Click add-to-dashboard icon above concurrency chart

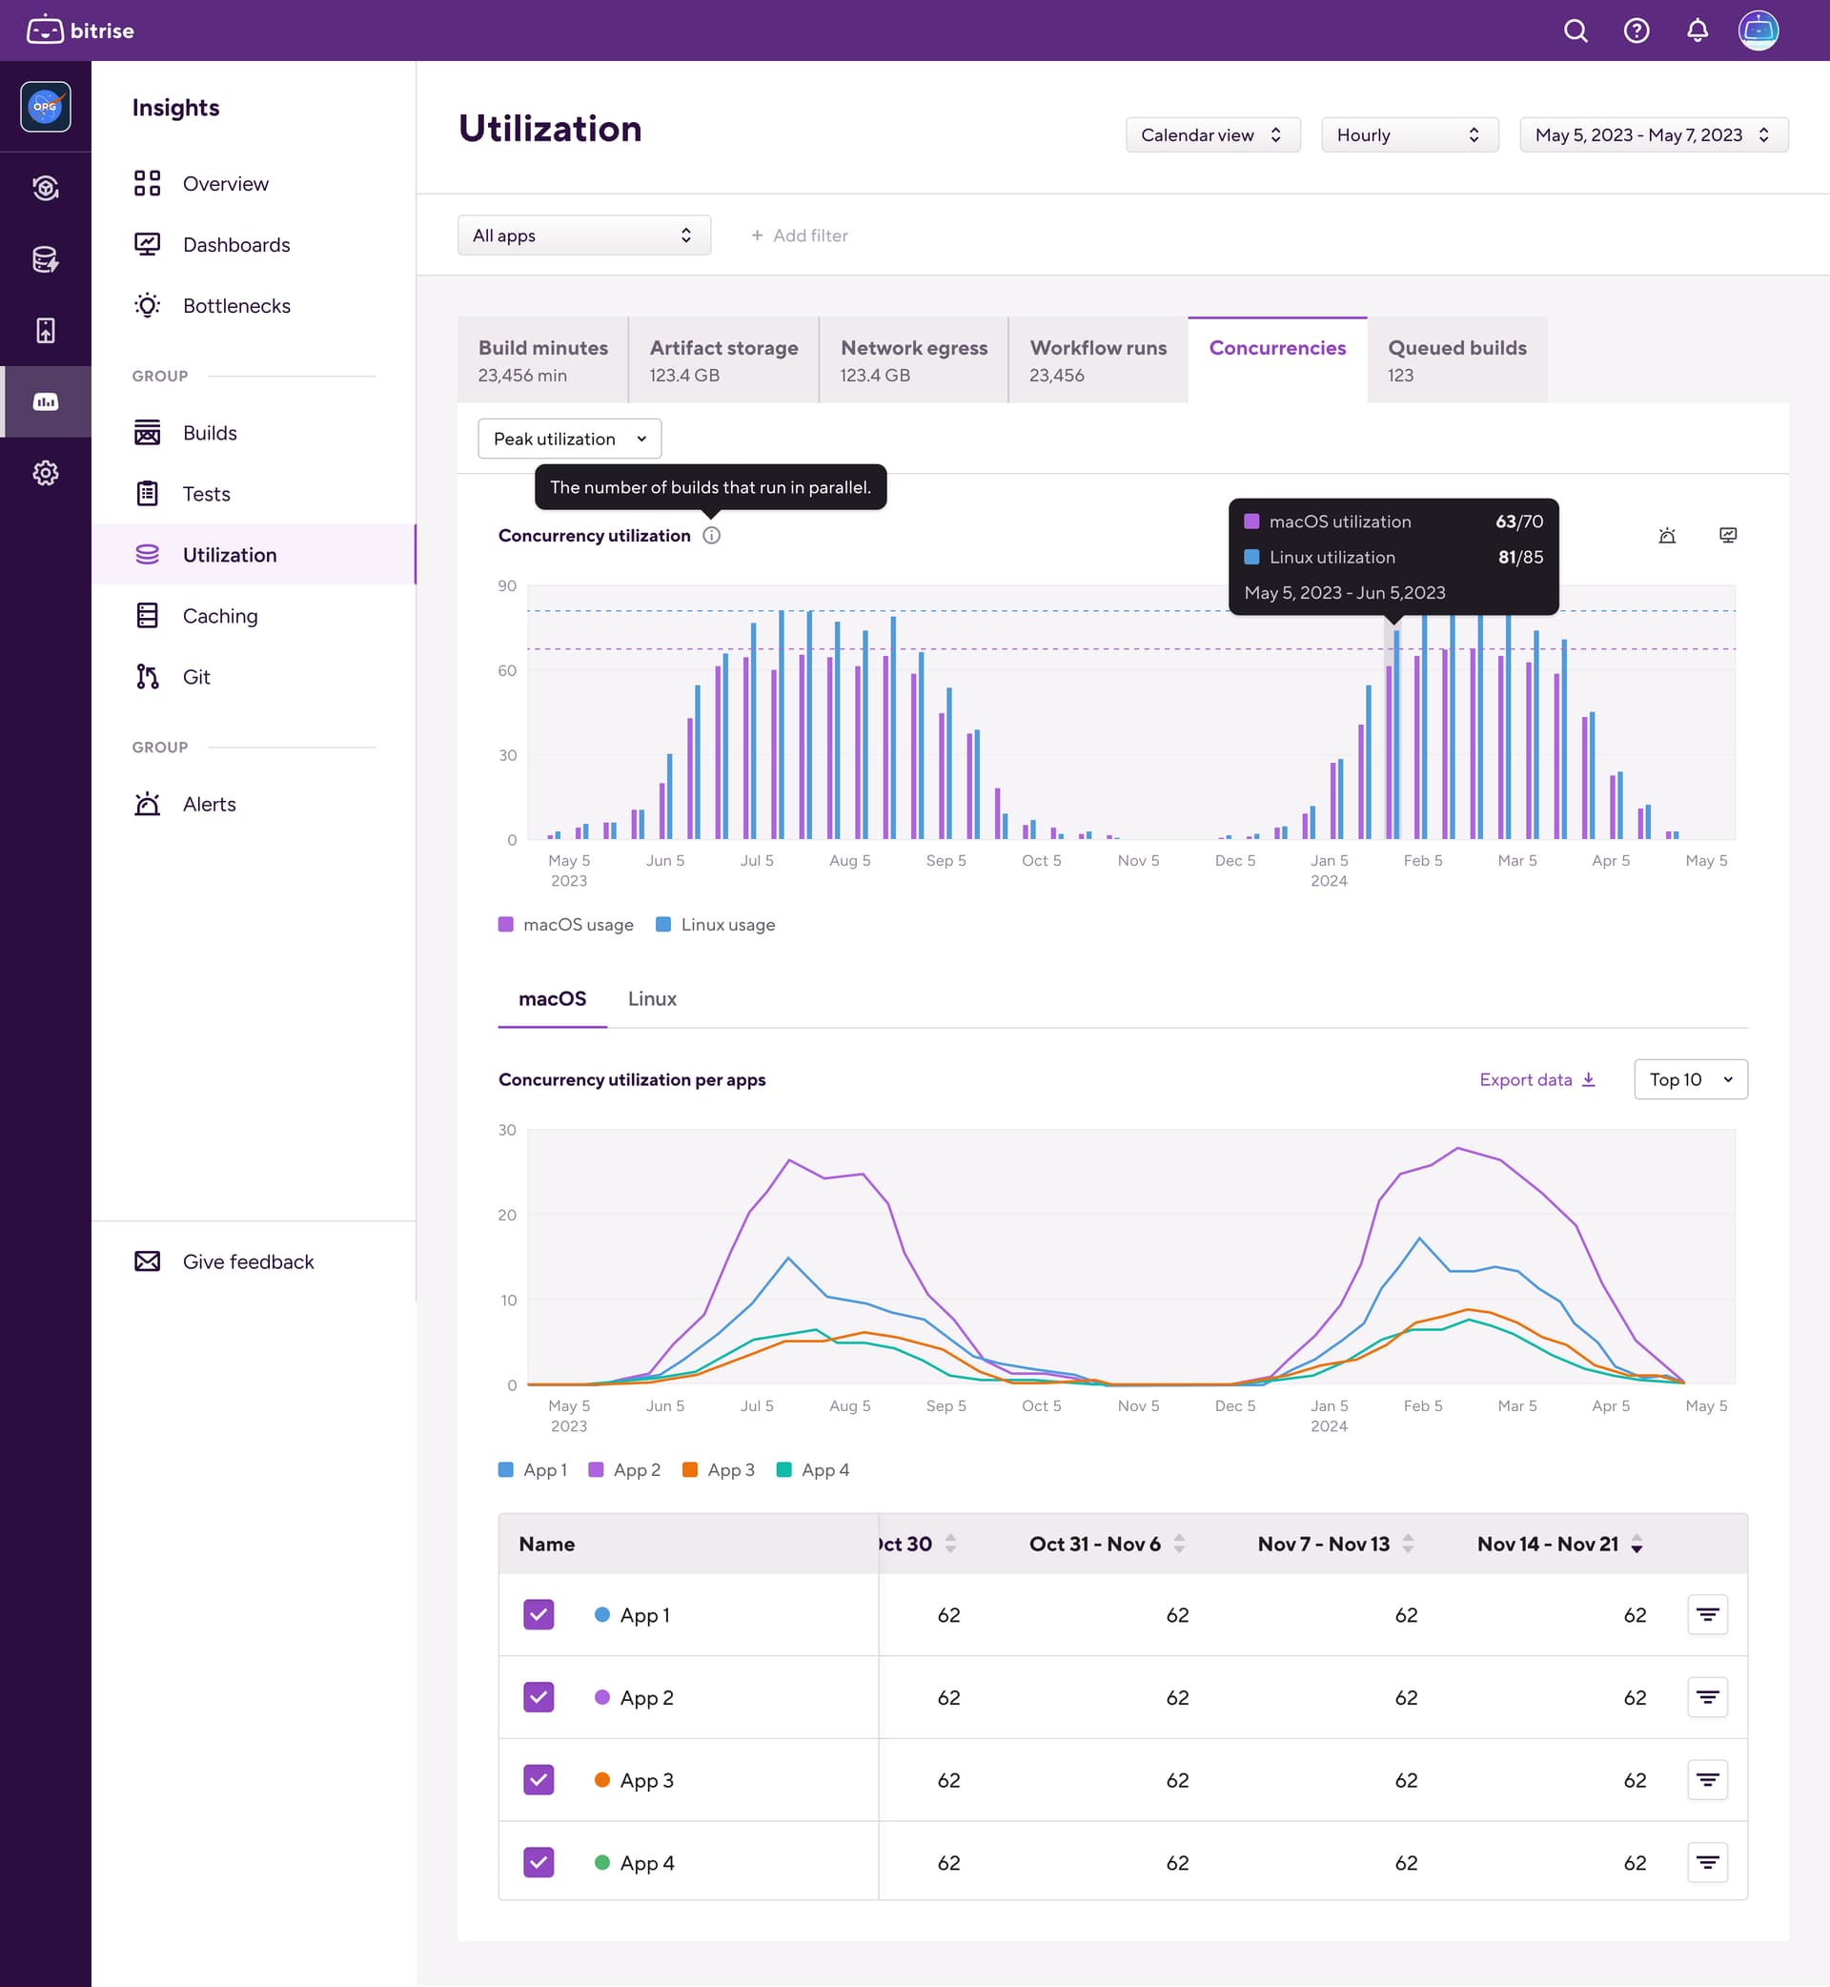pos(1727,535)
